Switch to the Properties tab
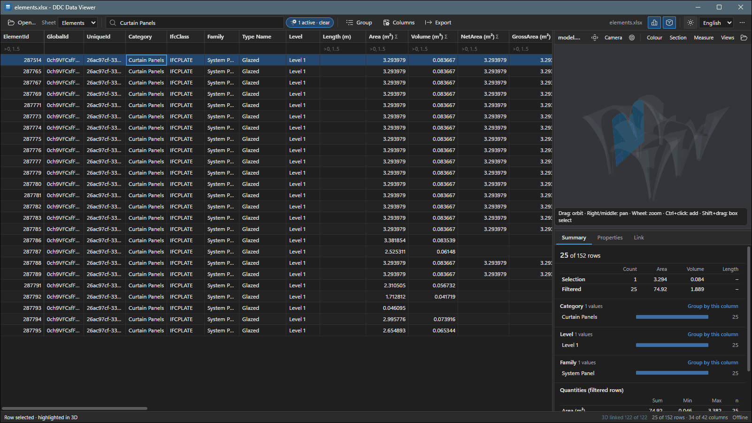 (610, 238)
